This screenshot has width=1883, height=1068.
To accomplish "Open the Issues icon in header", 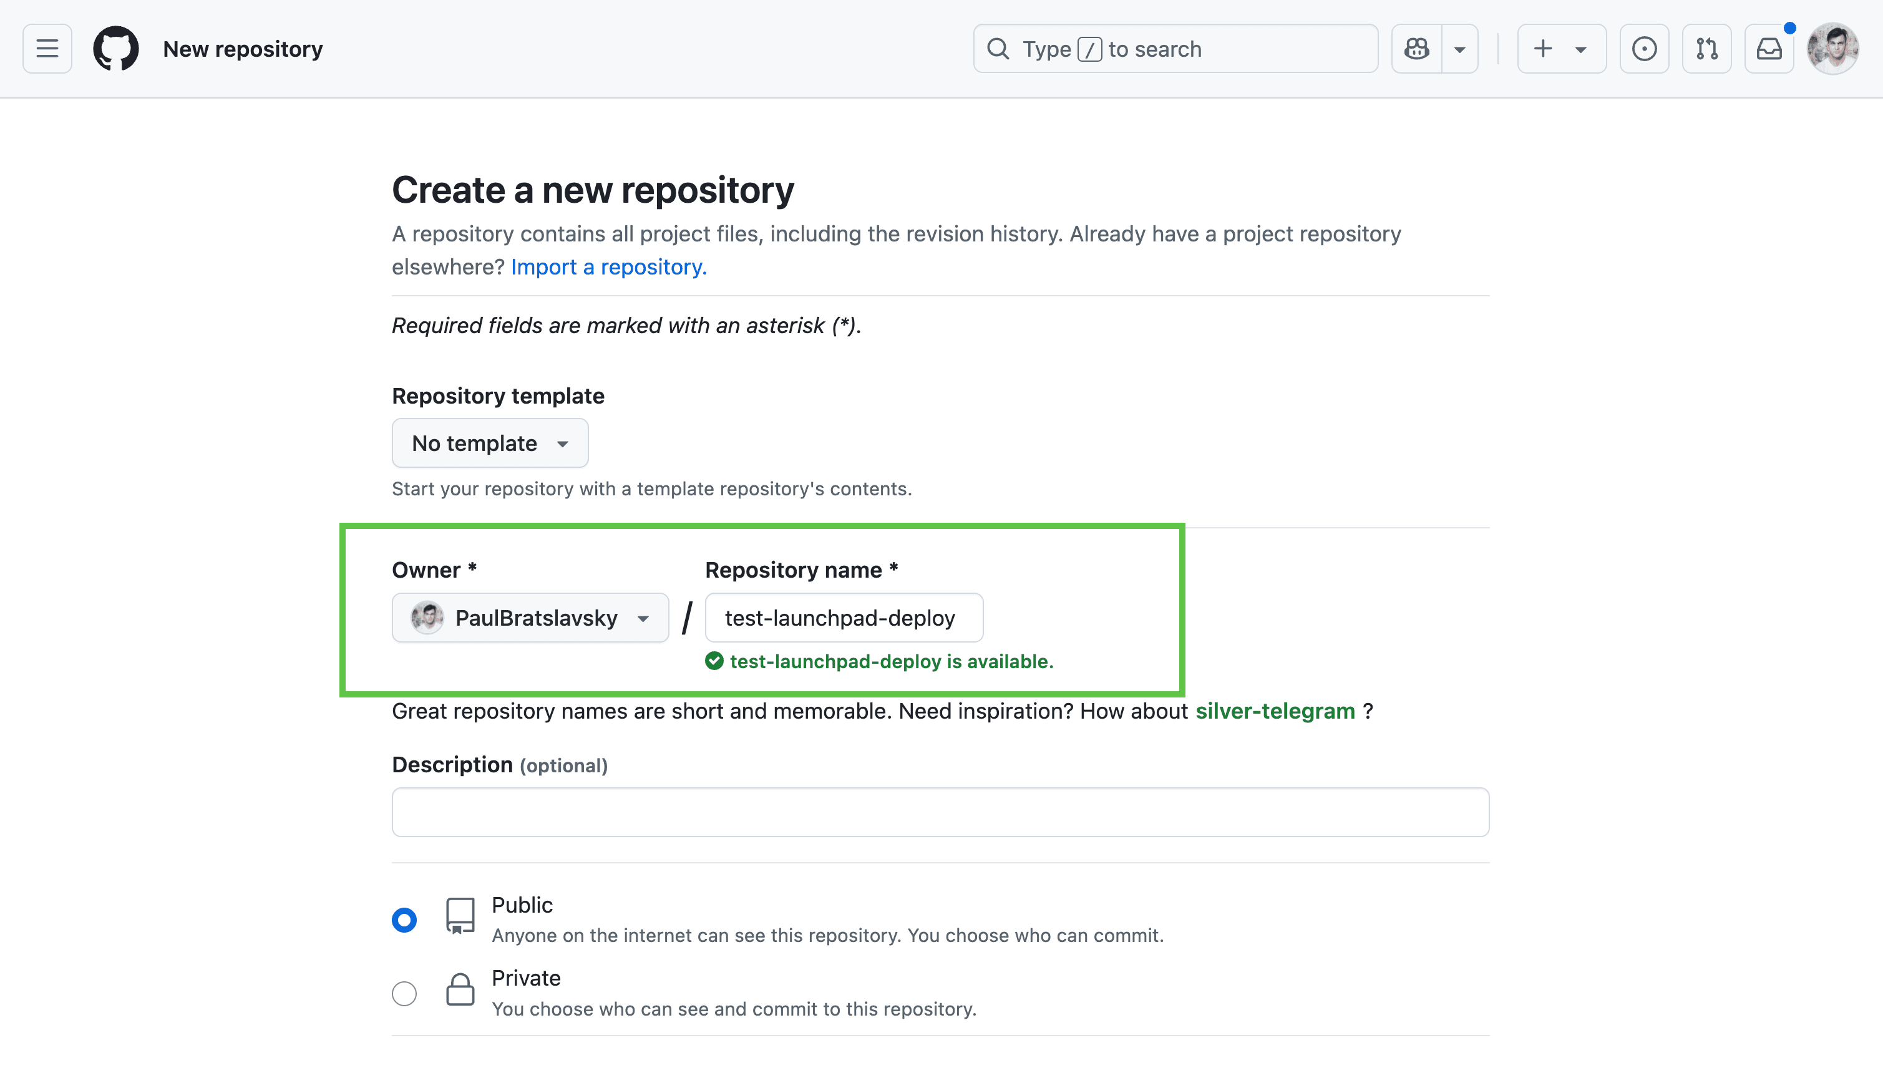I will pyautogui.click(x=1644, y=49).
